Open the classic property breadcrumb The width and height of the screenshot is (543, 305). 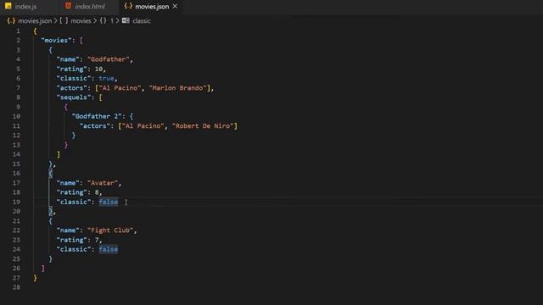142,20
